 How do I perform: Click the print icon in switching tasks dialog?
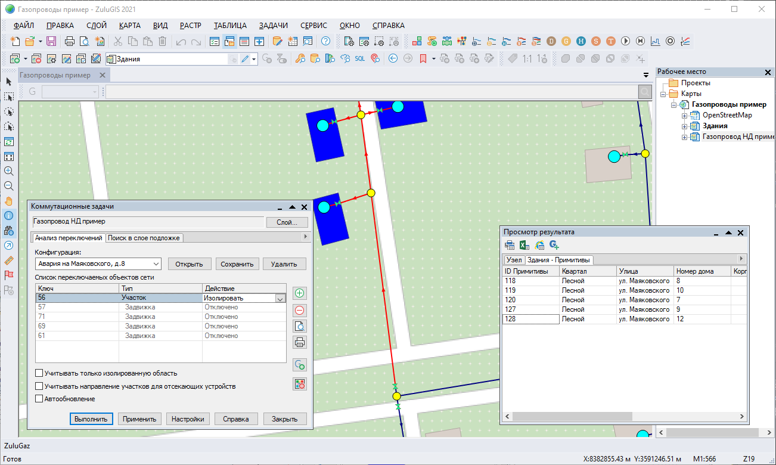[x=300, y=342]
